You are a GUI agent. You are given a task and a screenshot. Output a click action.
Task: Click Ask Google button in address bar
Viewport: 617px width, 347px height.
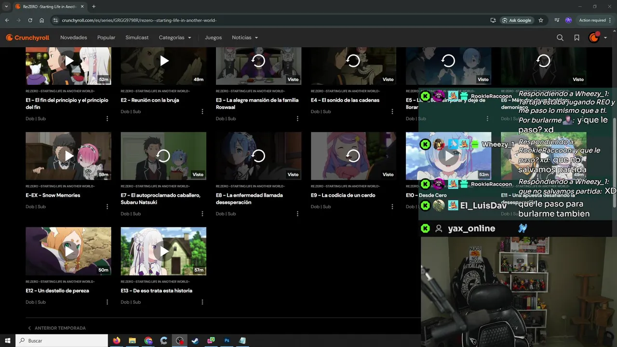[516, 20]
